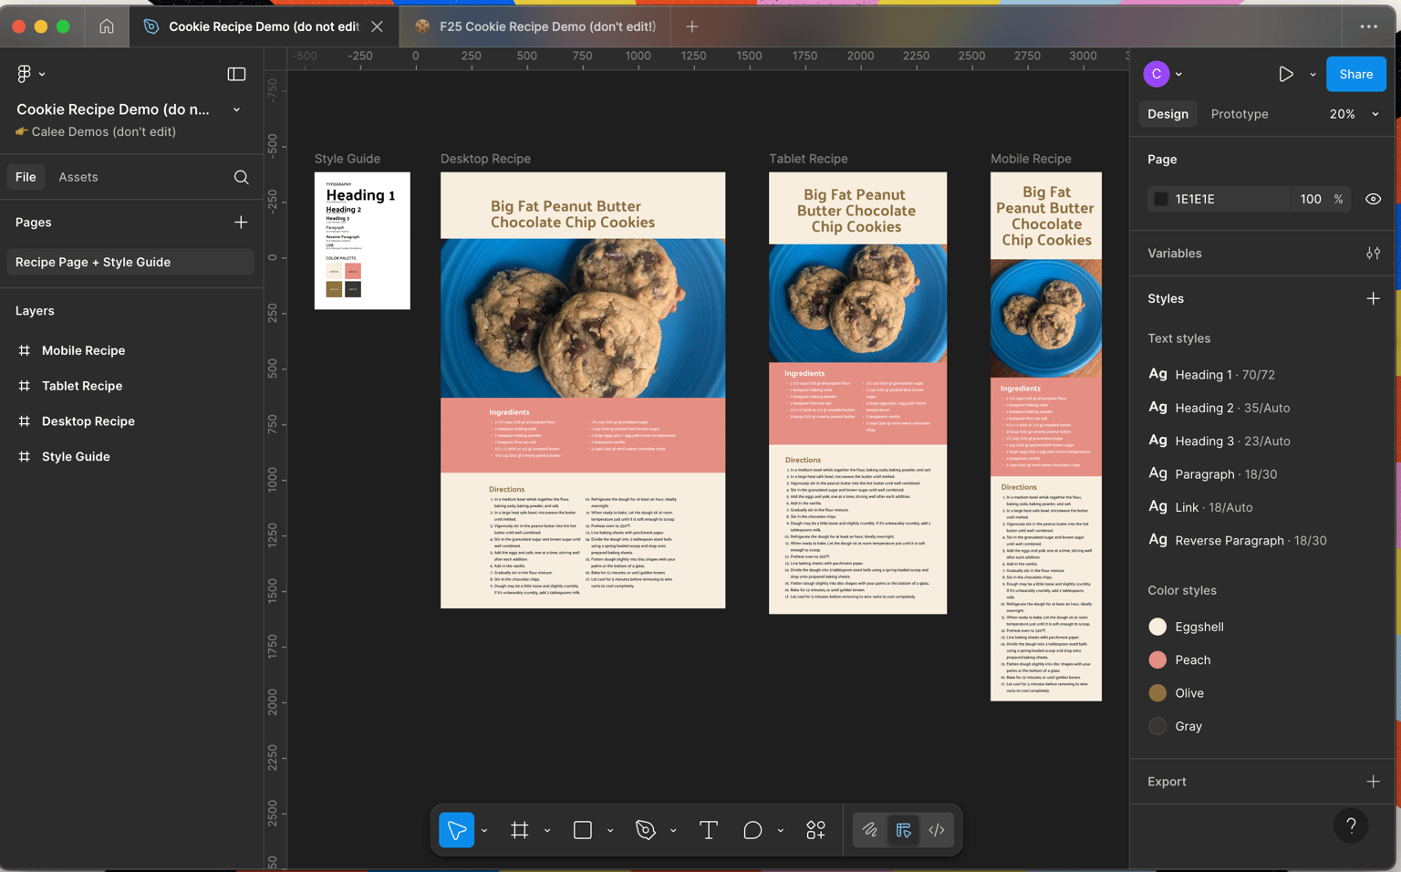The image size is (1401, 872).
Task: Toggle Dev Mode code icon
Action: pos(937,830)
